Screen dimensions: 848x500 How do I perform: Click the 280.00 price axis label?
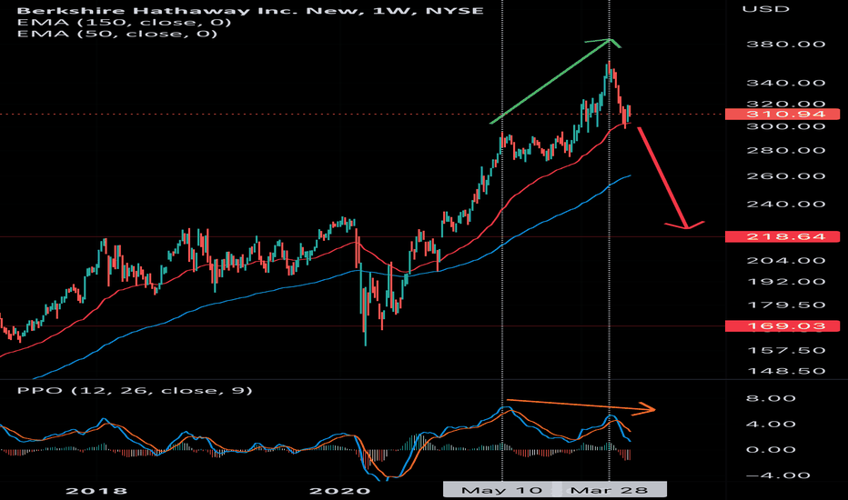(x=786, y=150)
